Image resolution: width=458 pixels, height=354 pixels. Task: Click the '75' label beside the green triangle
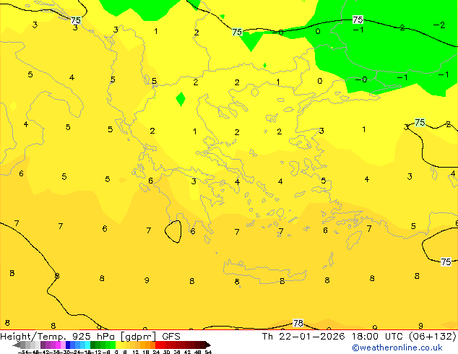tap(237, 32)
